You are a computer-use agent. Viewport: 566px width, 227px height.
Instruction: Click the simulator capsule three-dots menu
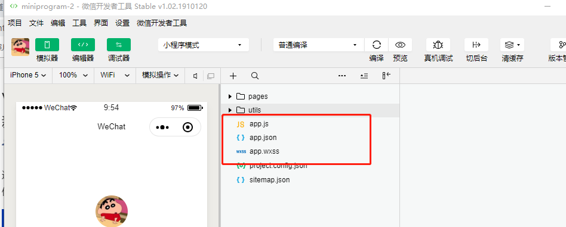[163, 127]
